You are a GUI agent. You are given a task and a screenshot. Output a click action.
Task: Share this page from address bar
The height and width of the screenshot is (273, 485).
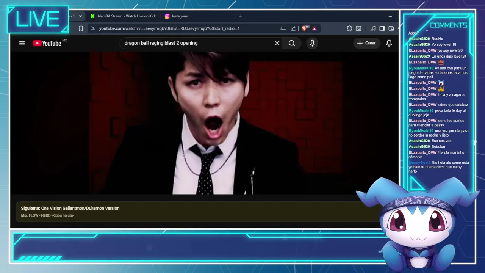(293, 28)
